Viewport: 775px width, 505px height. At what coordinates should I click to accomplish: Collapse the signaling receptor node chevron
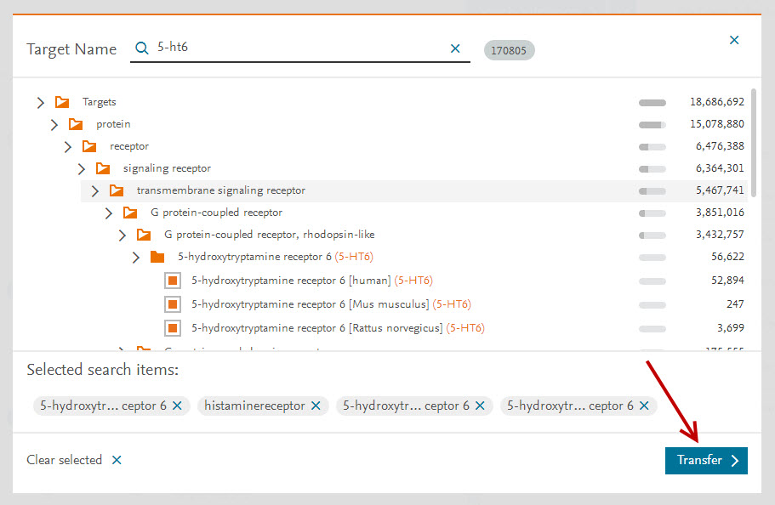(x=82, y=168)
